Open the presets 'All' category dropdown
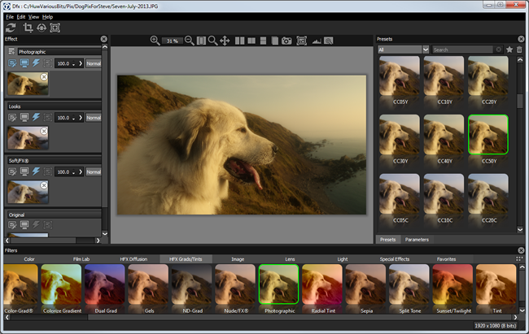529x334 pixels. click(x=403, y=50)
